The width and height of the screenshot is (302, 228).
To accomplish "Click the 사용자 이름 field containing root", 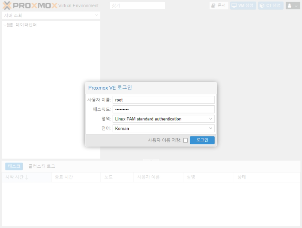I will (x=163, y=100).
